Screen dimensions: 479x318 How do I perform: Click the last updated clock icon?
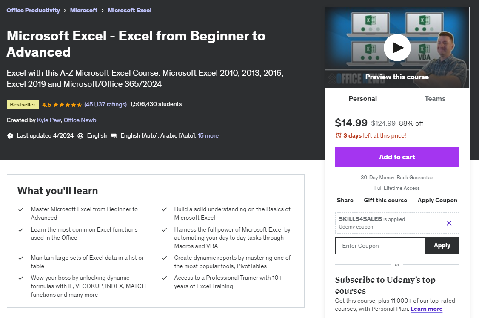[9, 135]
